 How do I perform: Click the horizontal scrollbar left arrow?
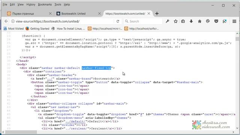3,132
